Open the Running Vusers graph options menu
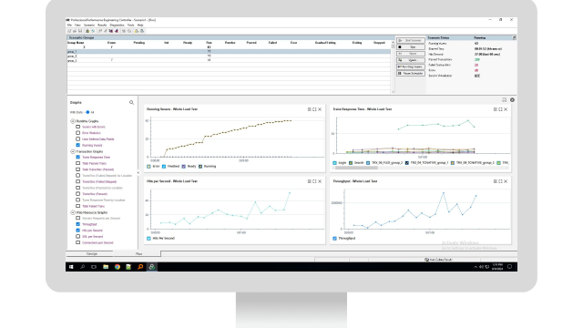The height and width of the screenshot is (328, 583). 309,109
